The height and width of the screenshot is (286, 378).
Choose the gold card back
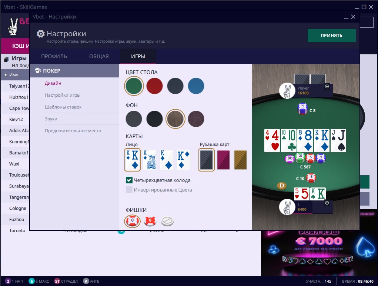tap(240, 160)
